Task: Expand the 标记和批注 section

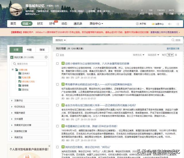Action: pyautogui.click(x=29, y=107)
